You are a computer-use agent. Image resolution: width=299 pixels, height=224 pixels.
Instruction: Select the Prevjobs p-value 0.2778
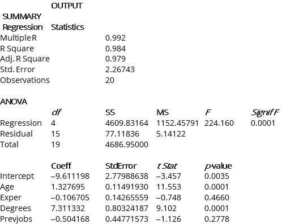(x=217, y=219)
